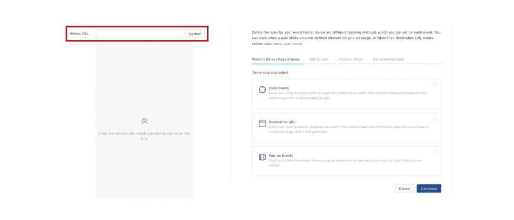The width and height of the screenshot is (514, 220).
Task: Click the Click Events card title
Action: [279, 88]
